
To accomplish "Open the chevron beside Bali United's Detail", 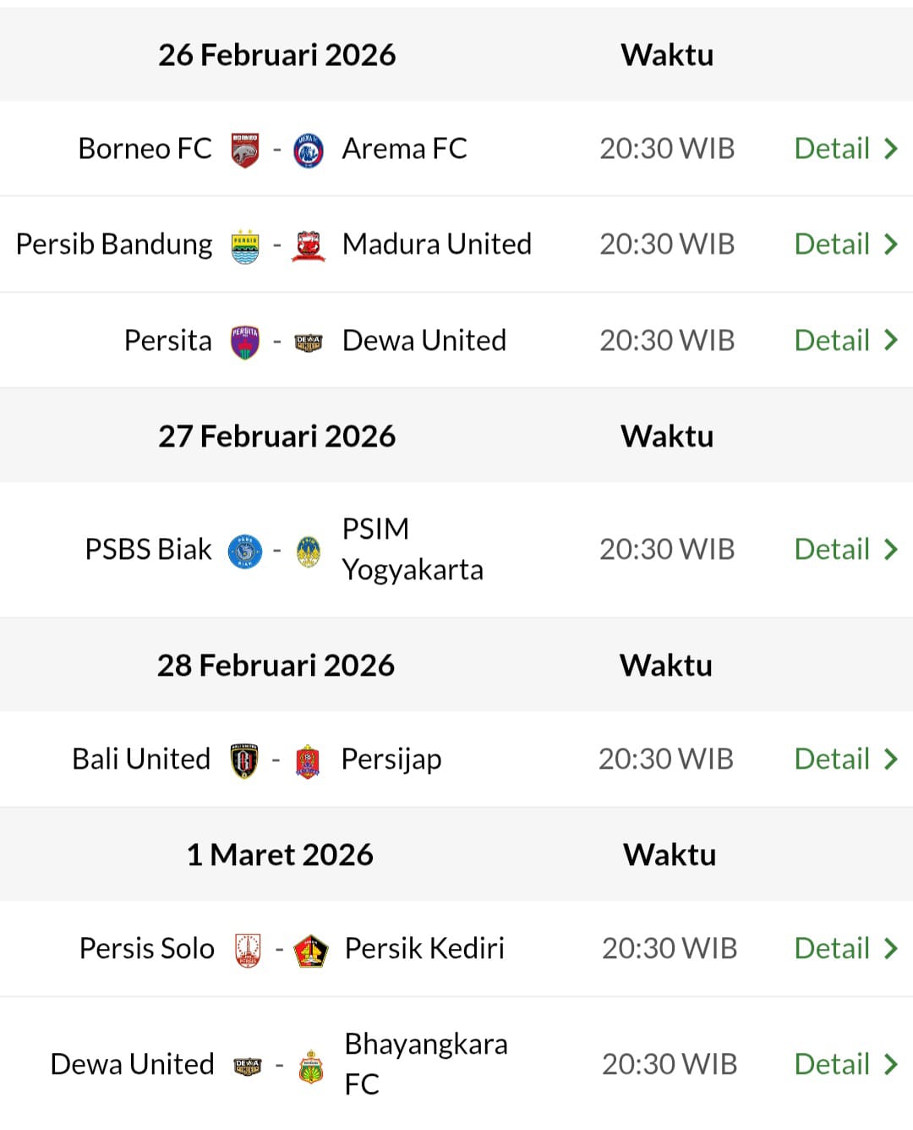I will tap(891, 759).
